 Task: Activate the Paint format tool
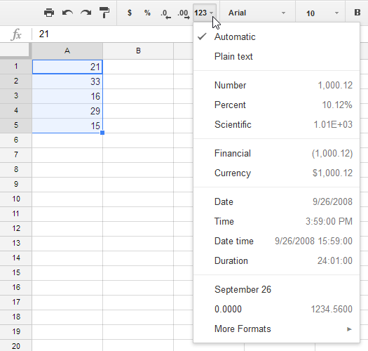[104, 13]
